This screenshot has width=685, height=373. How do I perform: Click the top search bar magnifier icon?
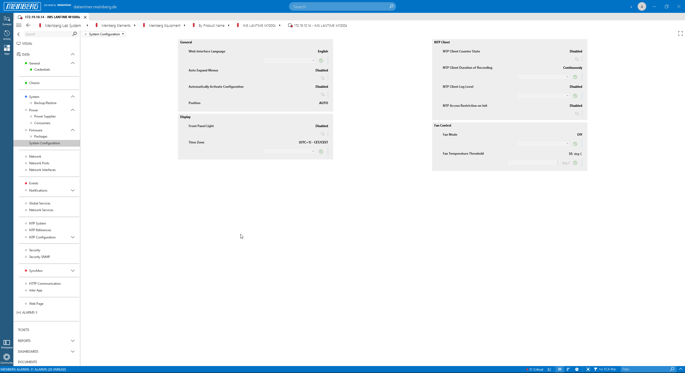point(391,6)
